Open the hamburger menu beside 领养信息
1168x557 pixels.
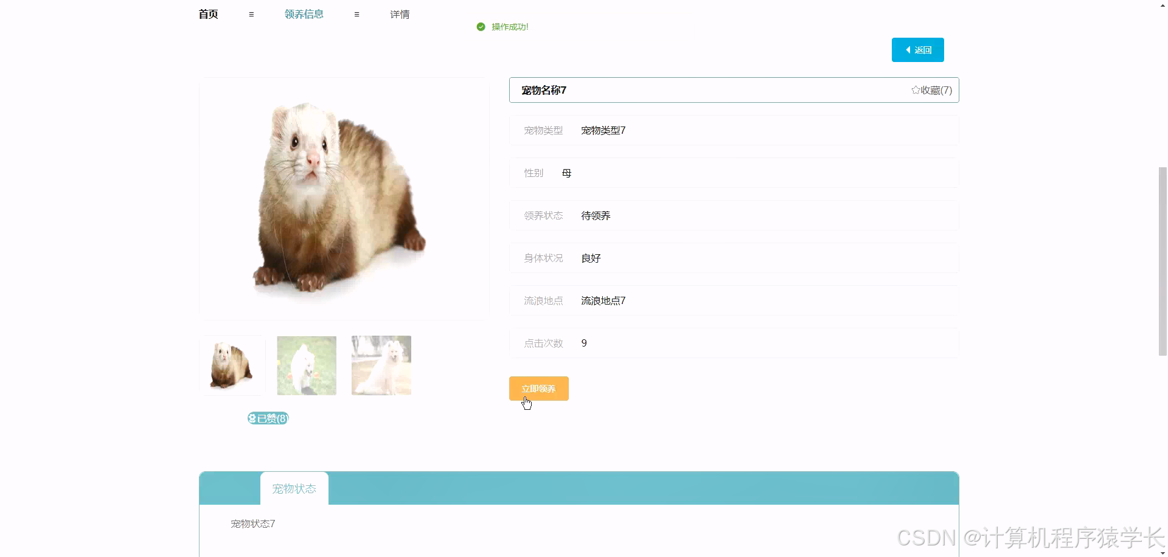356,14
